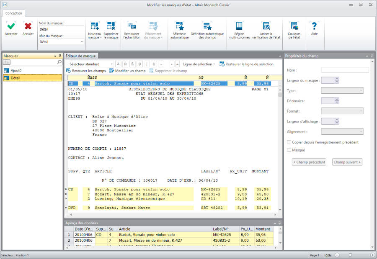Screen dimensions: 377x259
Task: Launch Lancer la vérification de l'état
Action: pyautogui.click(x=266, y=26)
